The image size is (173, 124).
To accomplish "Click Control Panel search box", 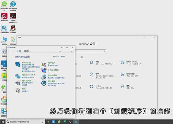I will coord(68,51).
